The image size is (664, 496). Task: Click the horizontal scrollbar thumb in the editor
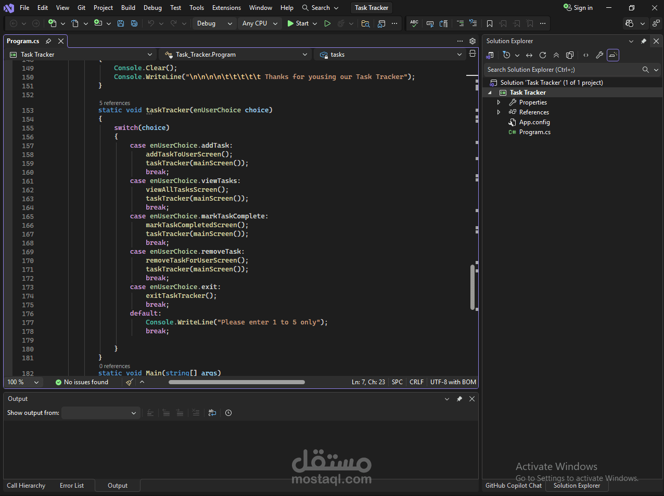point(237,382)
